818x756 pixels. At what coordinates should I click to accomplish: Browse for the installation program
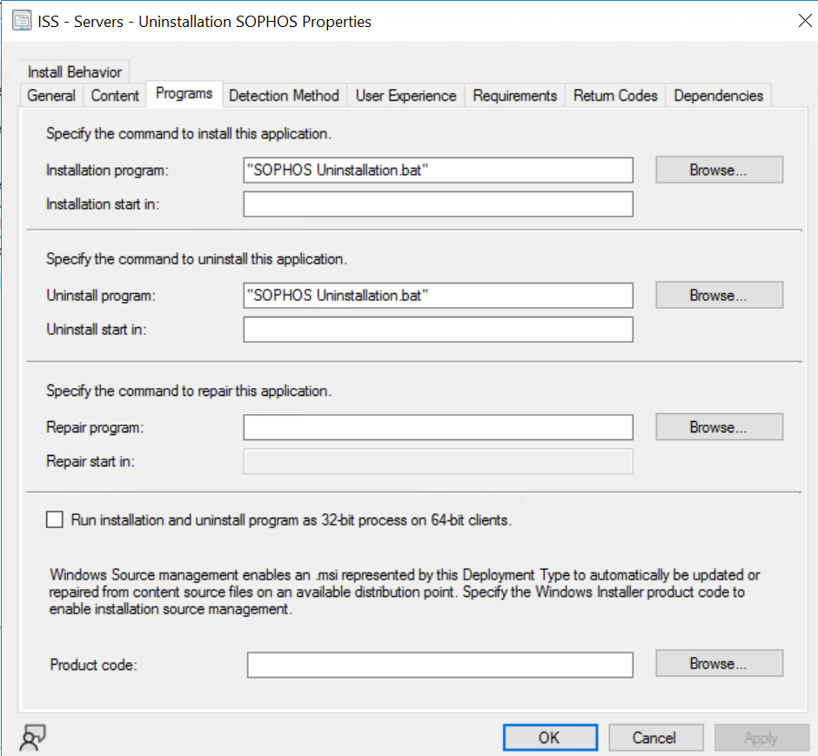tap(719, 170)
